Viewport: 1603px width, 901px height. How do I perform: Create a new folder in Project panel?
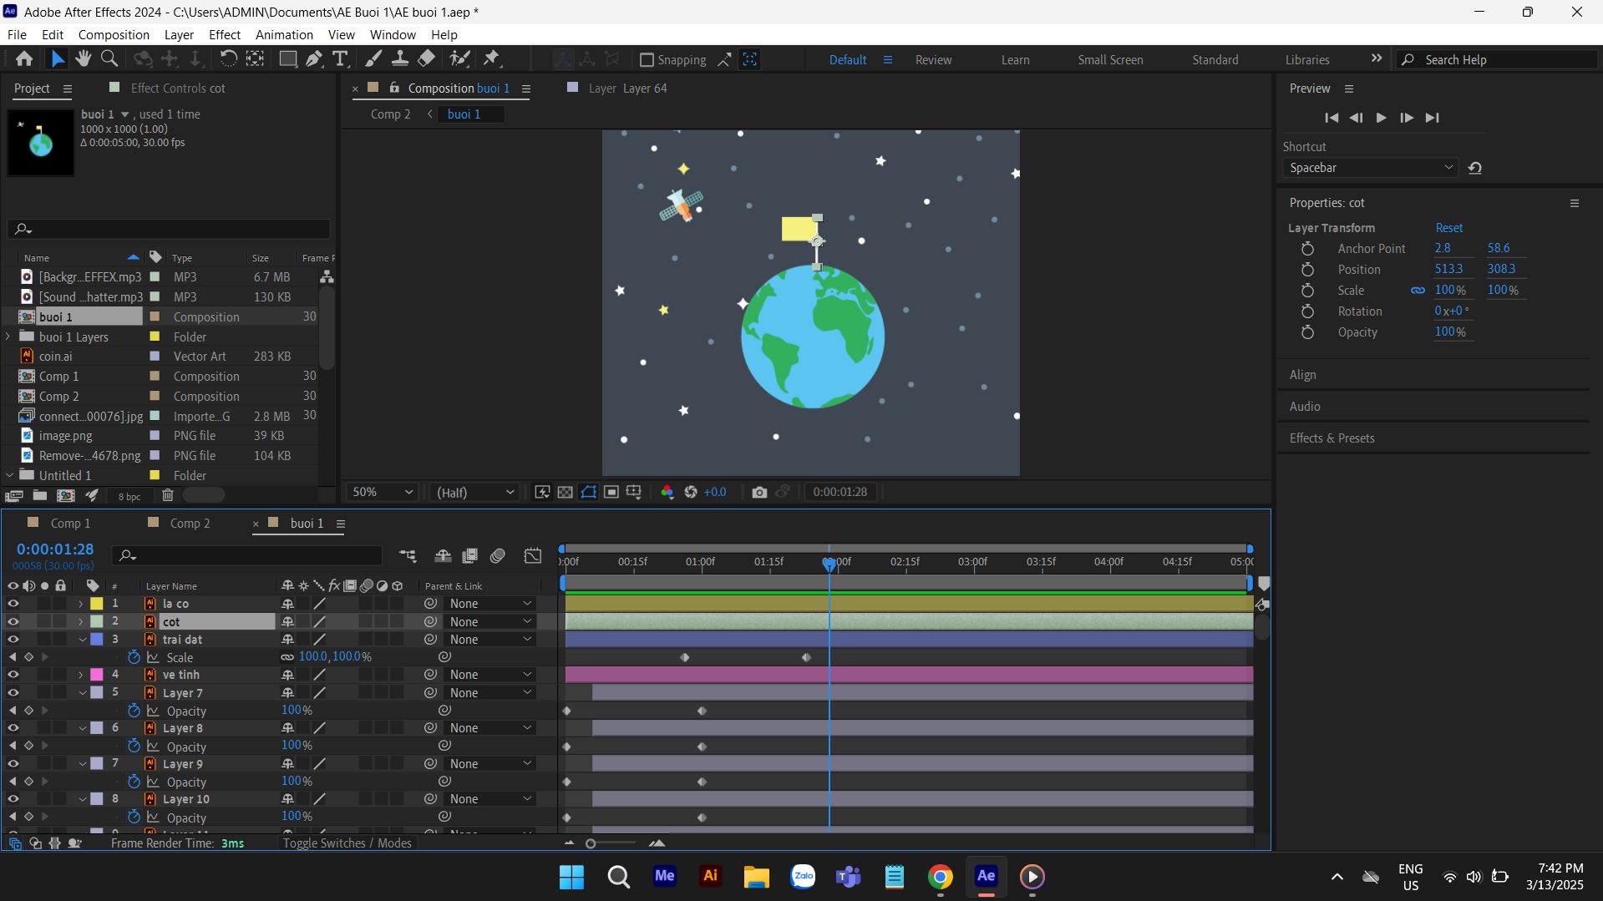(x=39, y=495)
